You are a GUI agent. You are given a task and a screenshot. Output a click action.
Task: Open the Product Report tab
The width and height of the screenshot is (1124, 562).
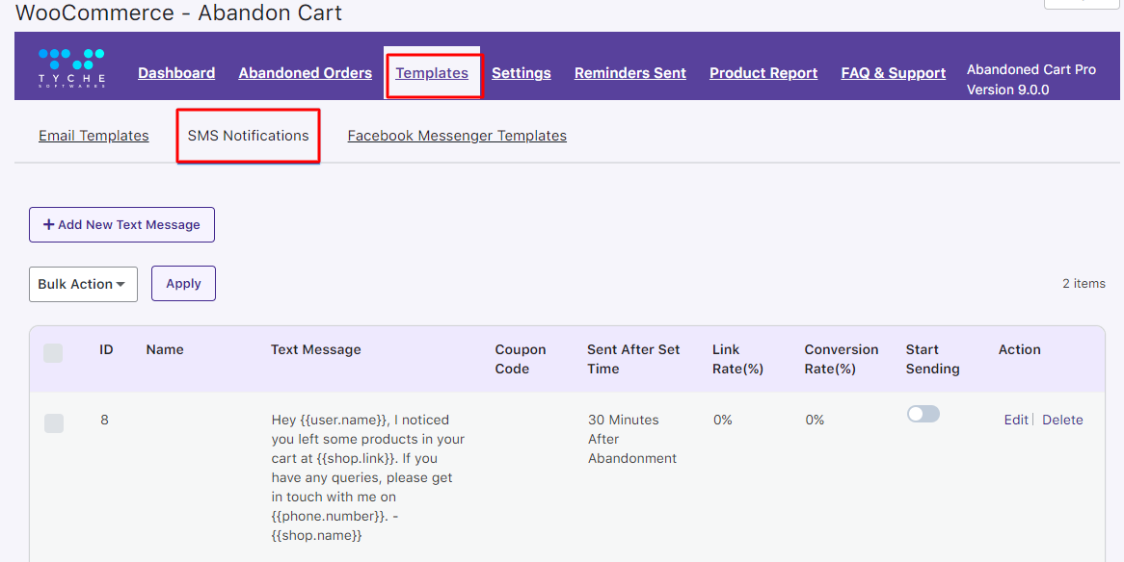tap(763, 73)
